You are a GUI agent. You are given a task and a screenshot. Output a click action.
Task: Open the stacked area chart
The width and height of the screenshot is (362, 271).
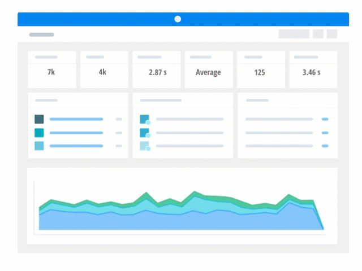click(x=181, y=211)
